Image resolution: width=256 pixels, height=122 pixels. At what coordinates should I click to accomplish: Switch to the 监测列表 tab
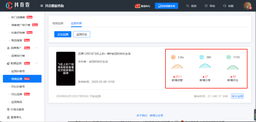click(76, 23)
